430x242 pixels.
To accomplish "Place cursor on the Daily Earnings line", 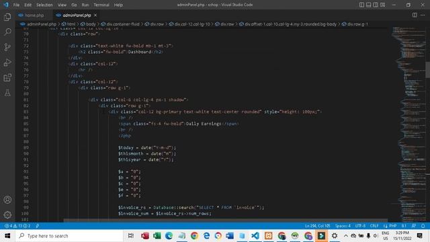I will [x=179, y=124].
